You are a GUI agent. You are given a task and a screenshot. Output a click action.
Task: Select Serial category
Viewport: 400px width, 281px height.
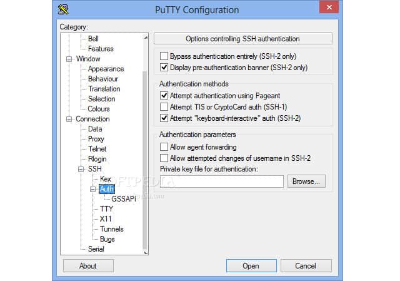click(96, 249)
